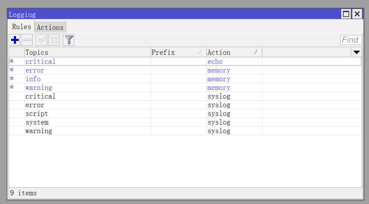369x204 pixels.
Task: Switch to the Rules tab
Action: [x=22, y=27]
